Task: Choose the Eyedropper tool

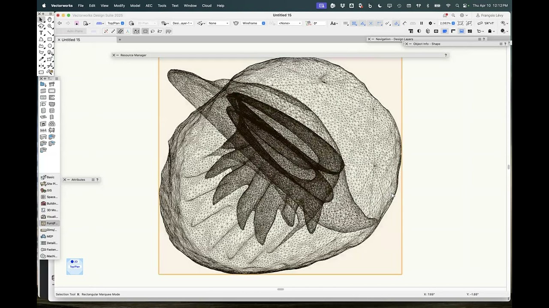Action: coord(42,59)
